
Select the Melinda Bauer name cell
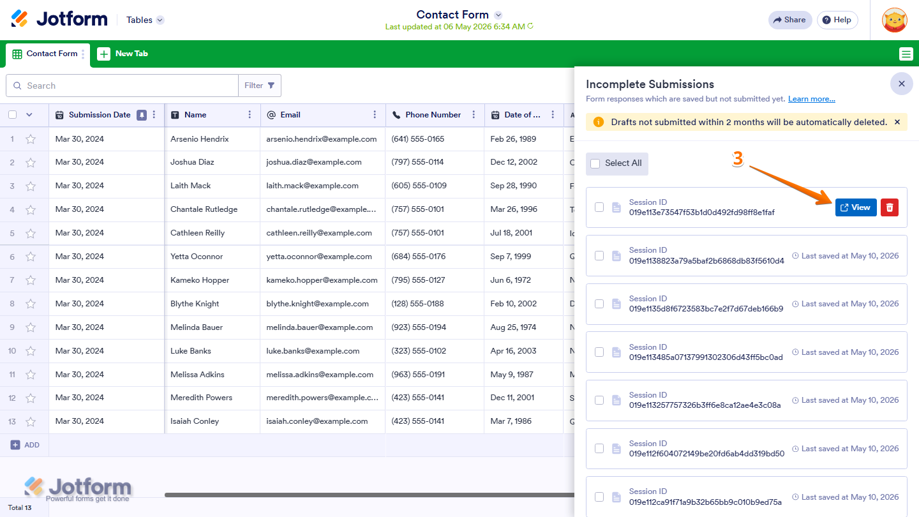(212, 328)
